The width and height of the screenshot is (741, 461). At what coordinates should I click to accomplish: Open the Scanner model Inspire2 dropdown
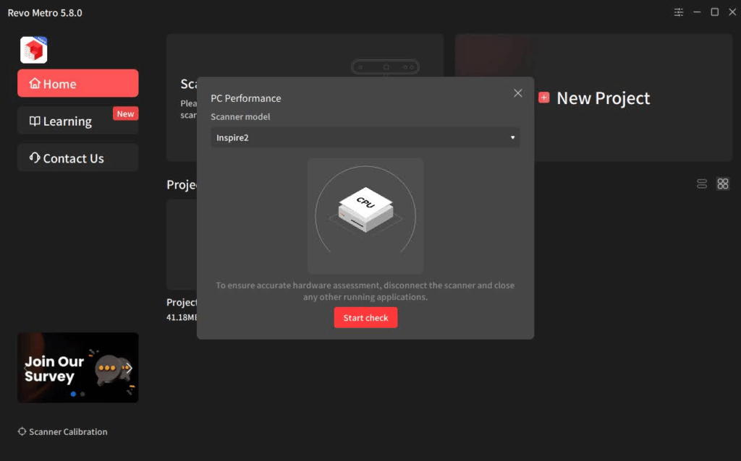click(365, 137)
